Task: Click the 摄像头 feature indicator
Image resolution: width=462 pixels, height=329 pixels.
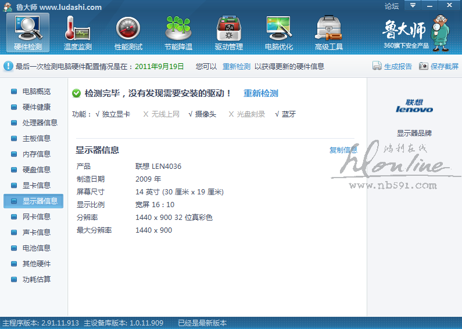Action: (x=202, y=114)
